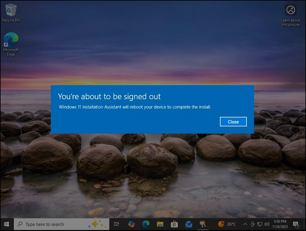Open Microsoft Store from the taskbar
The width and height of the screenshot is (306, 231).
click(x=174, y=224)
